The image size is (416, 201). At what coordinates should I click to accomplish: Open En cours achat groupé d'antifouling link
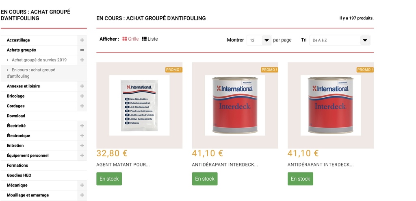coord(31,73)
